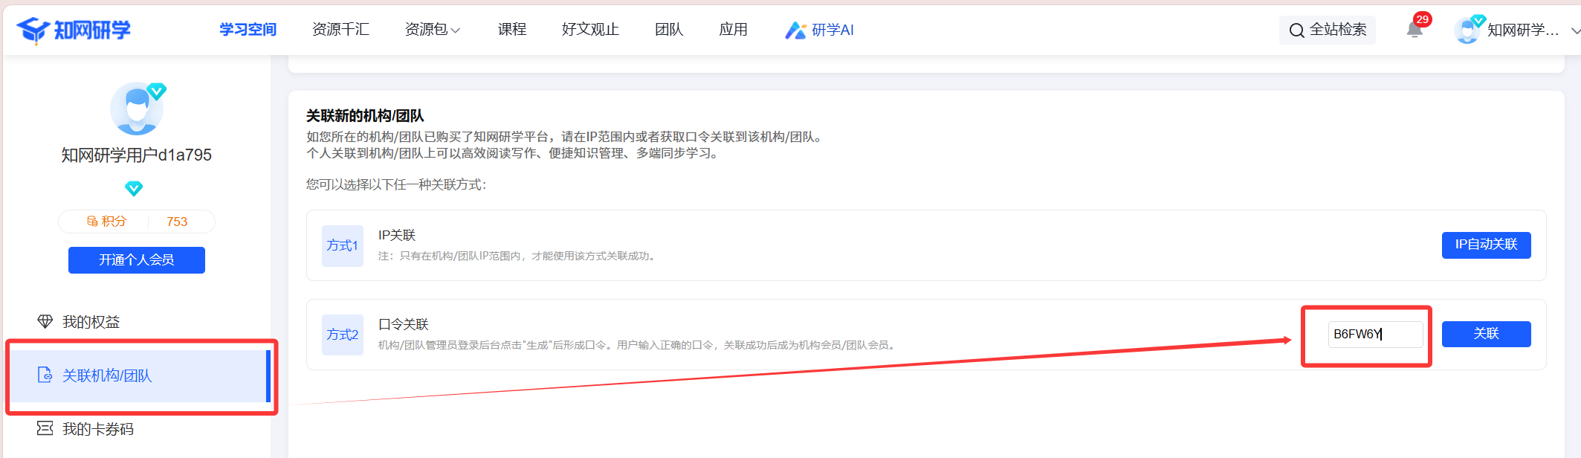
Task: Open 我的卡券码 in the sidebar
Action: [97, 429]
